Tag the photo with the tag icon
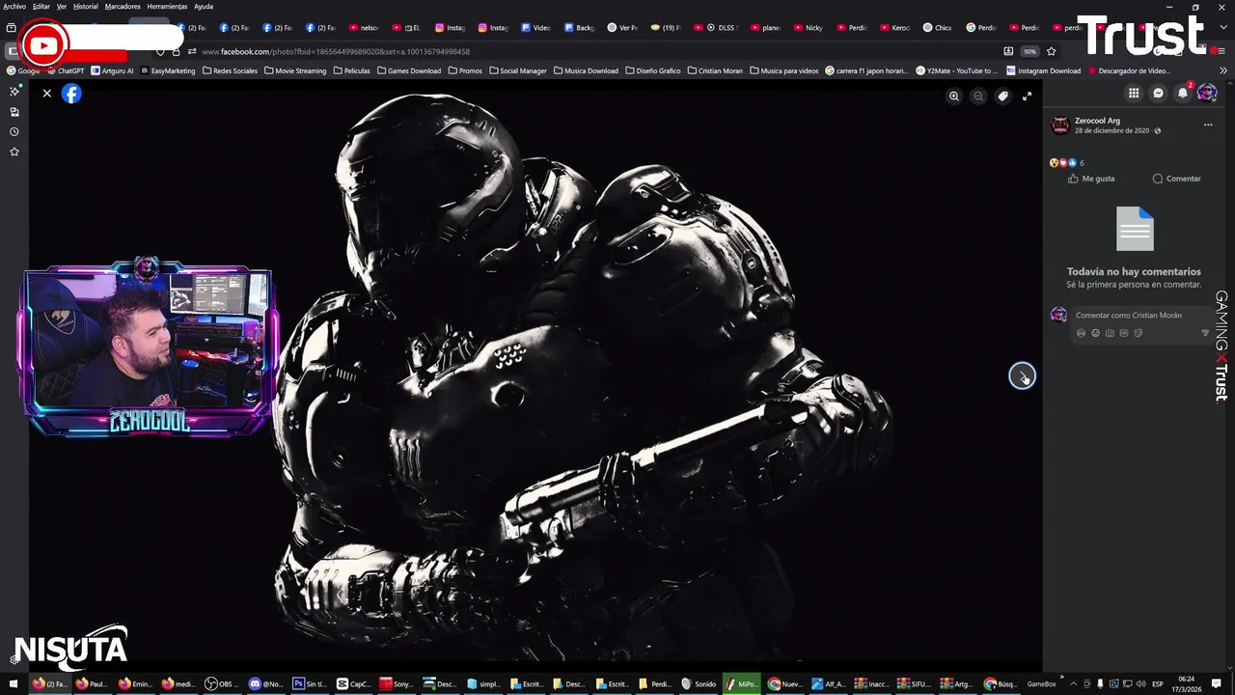This screenshot has height=695, width=1235. [x=1002, y=96]
